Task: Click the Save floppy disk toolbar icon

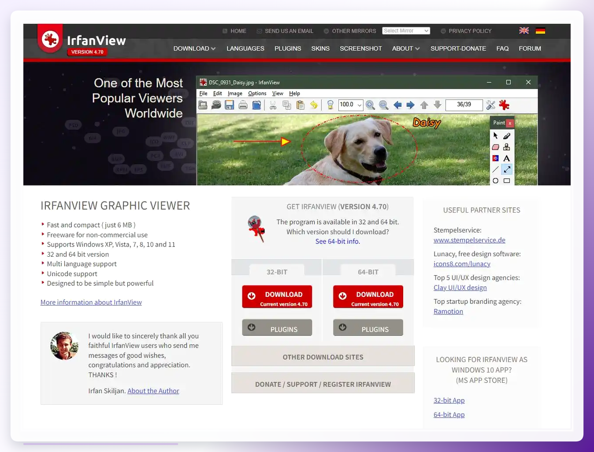Action: coord(229,105)
